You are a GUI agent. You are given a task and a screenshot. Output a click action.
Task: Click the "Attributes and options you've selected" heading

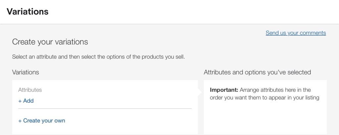click(x=257, y=72)
